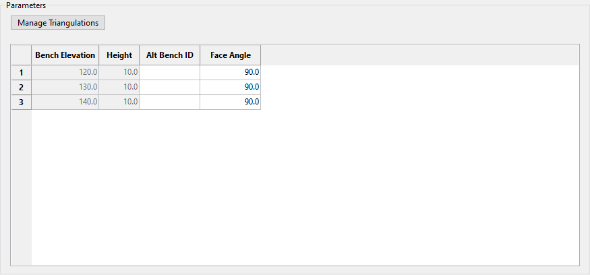Select row 3 via its row header

22,102
